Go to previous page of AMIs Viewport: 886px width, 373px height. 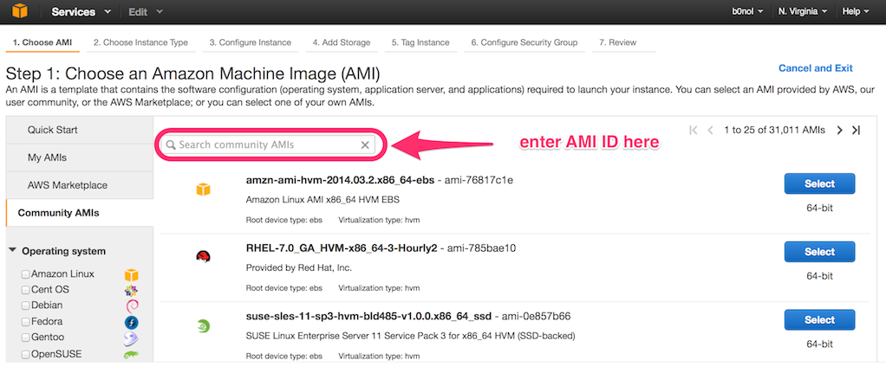click(x=711, y=130)
